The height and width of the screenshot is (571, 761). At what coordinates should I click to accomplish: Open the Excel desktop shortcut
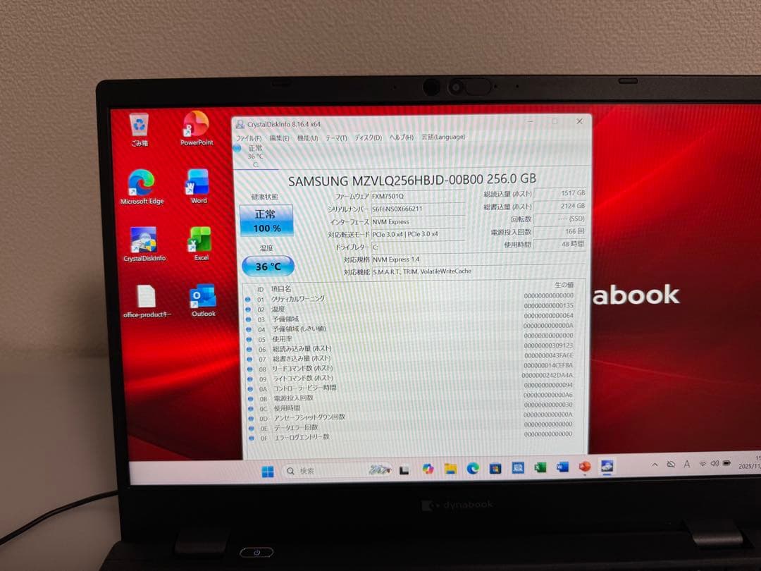tap(201, 244)
